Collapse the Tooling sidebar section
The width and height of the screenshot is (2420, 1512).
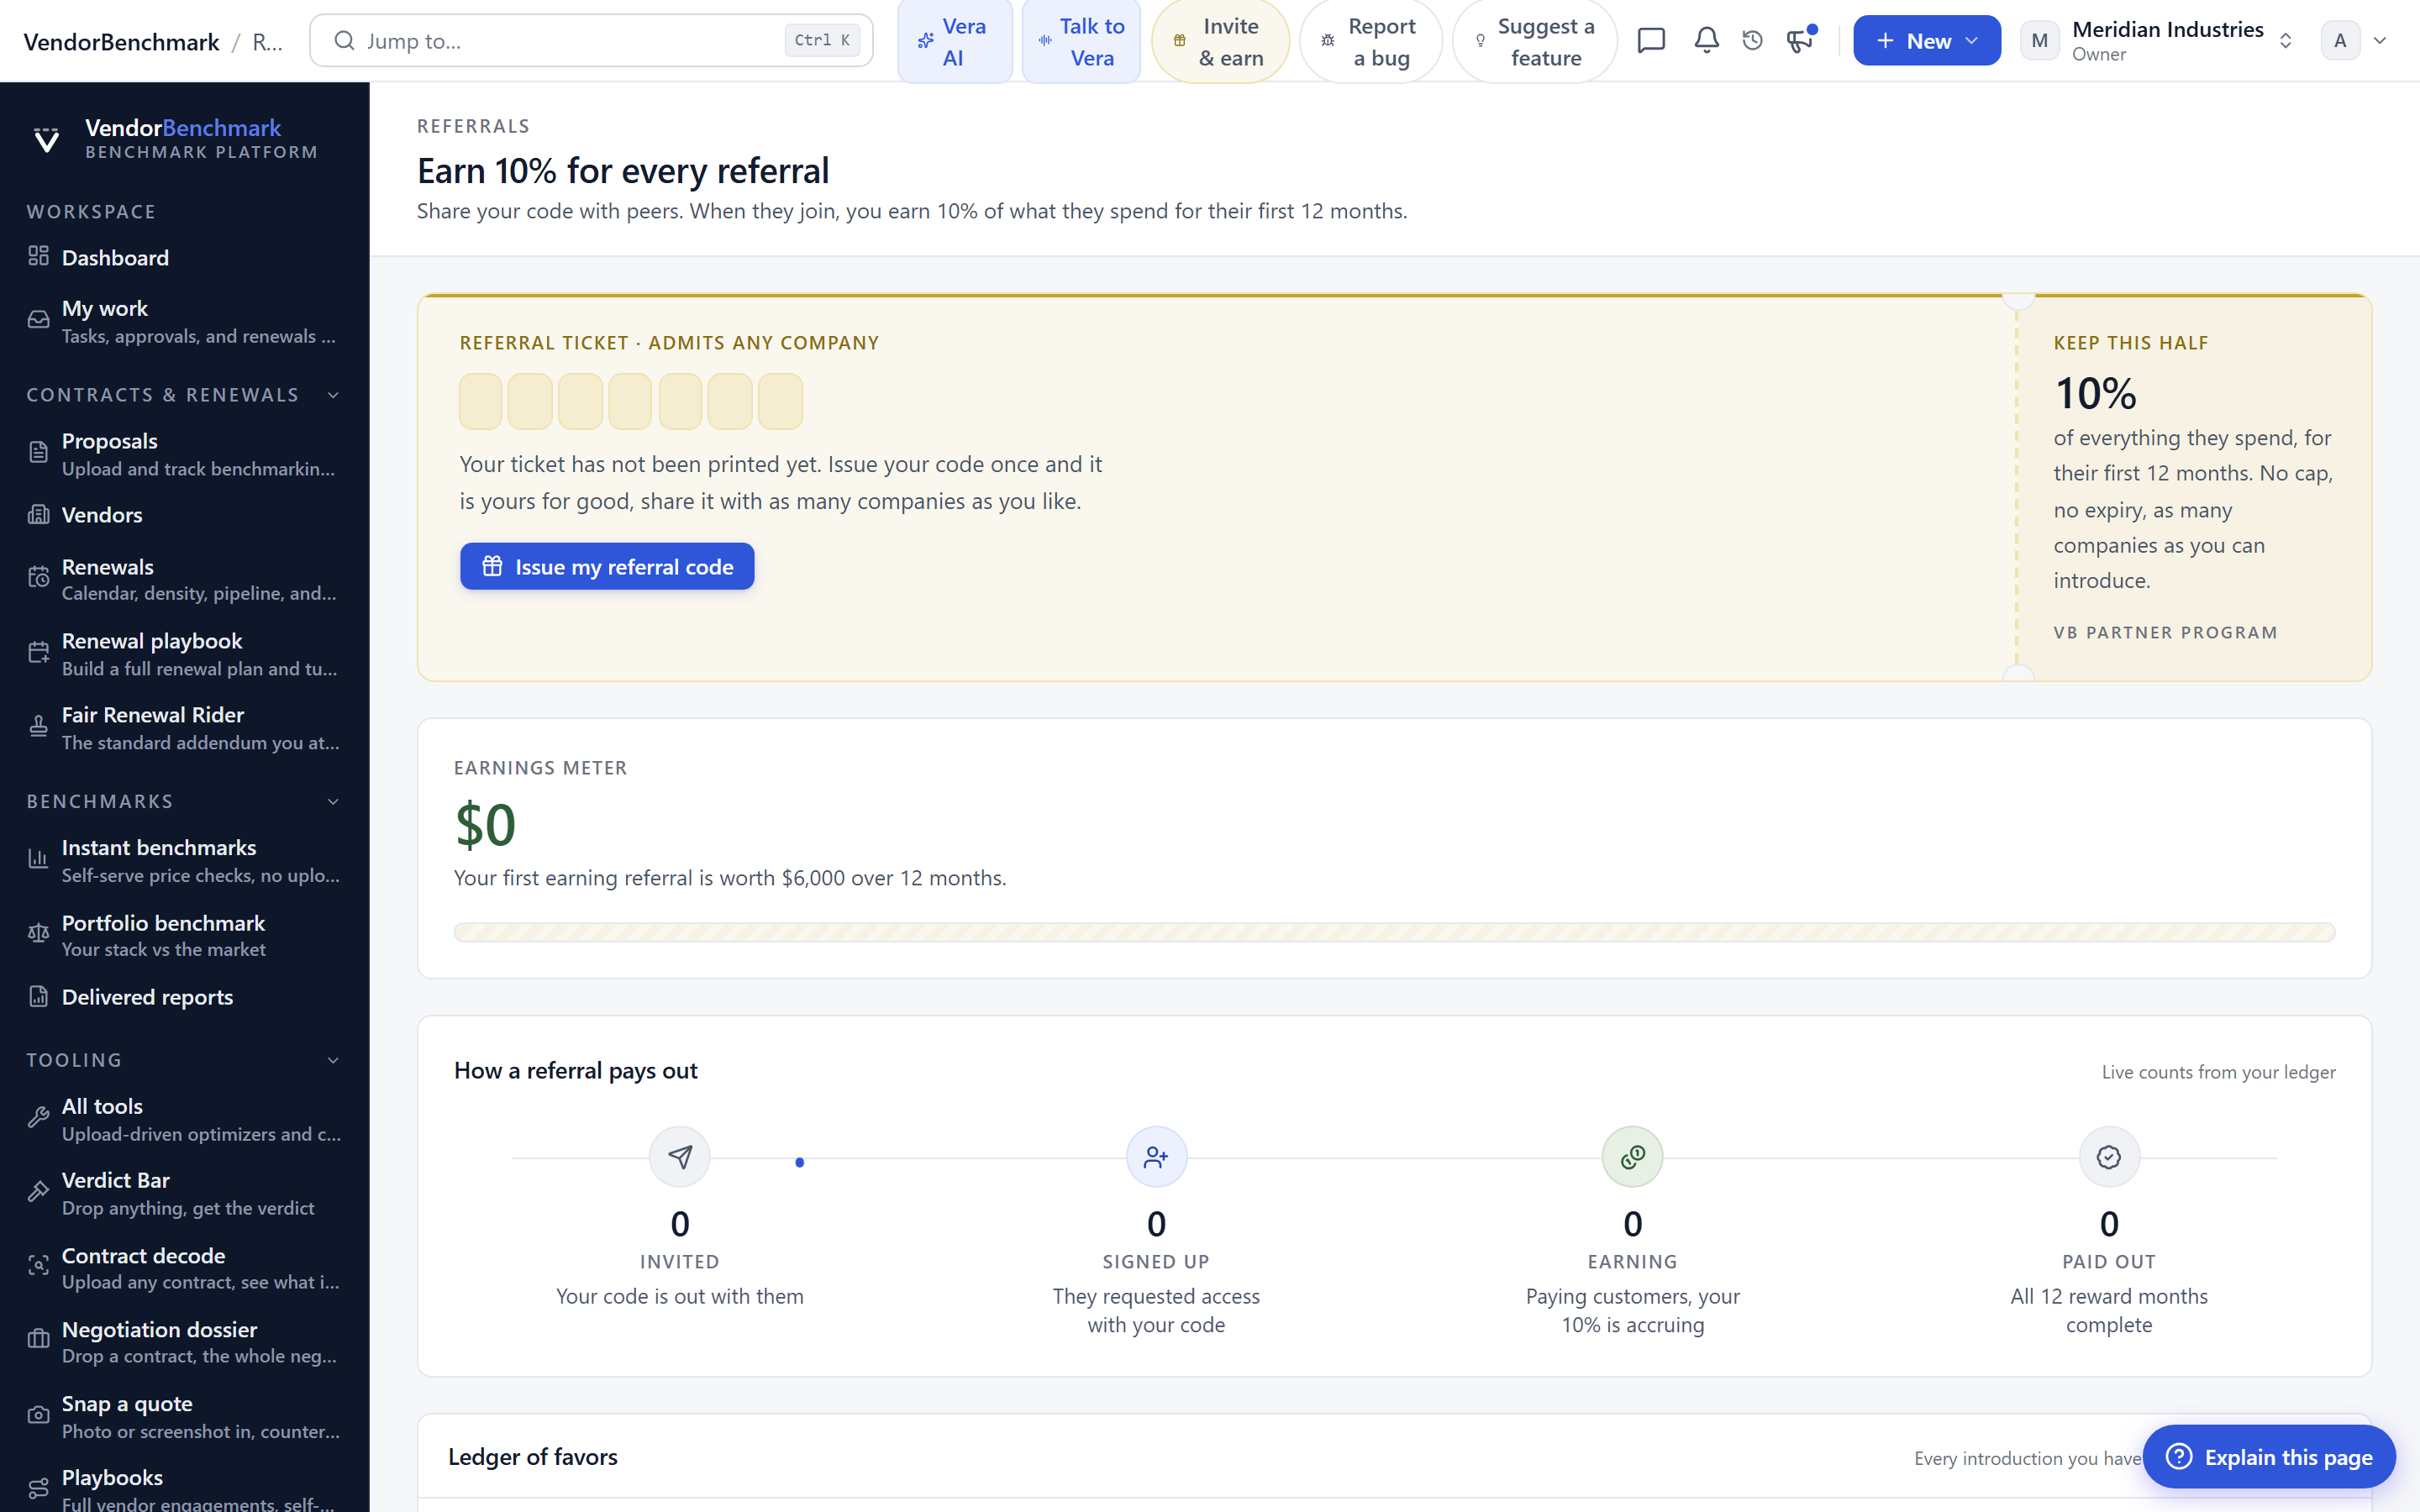[333, 1060]
